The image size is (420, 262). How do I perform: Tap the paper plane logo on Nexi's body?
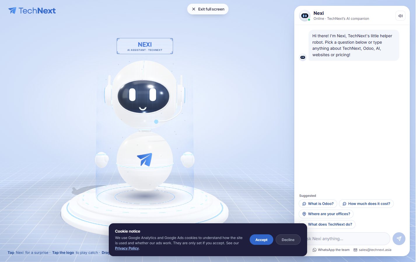[x=145, y=159]
